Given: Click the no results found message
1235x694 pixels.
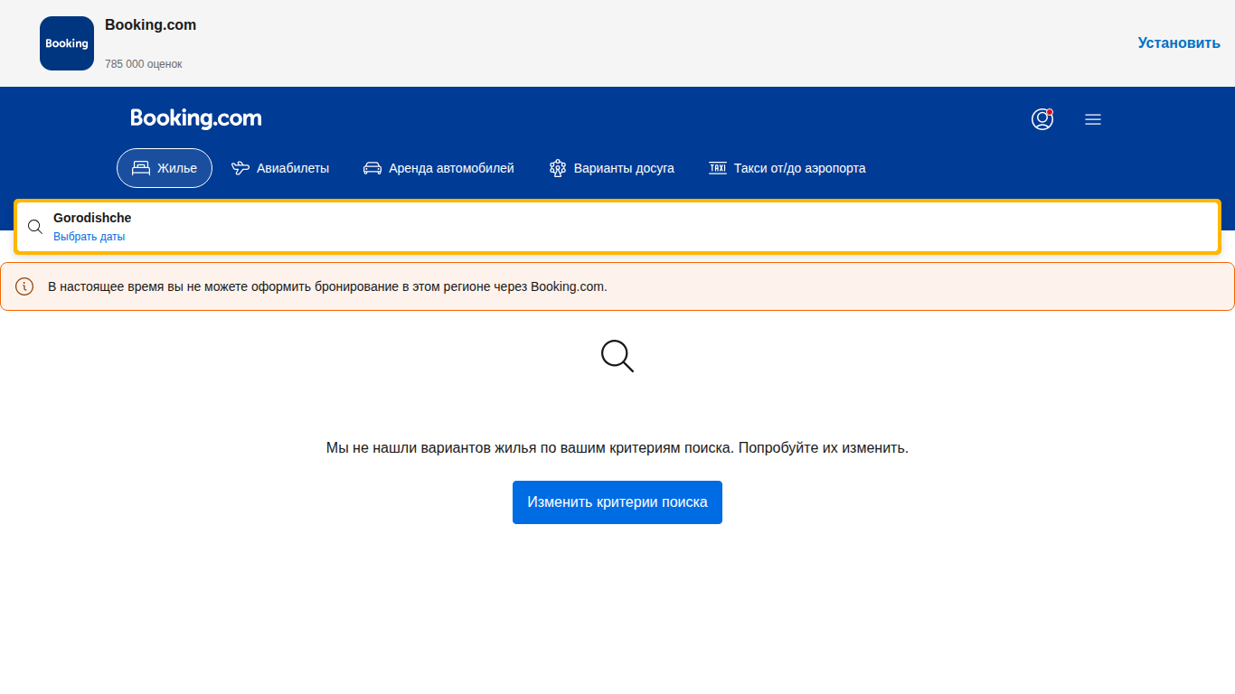Looking at the screenshot, I should coord(617,447).
